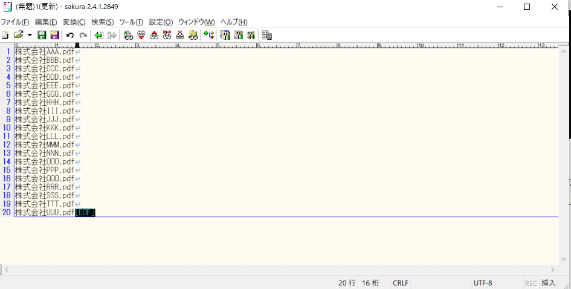Click the open file folder icon

click(18, 35)
